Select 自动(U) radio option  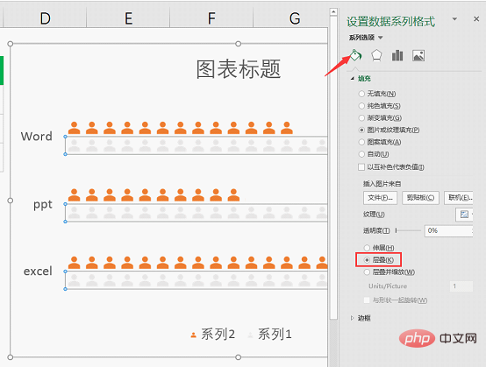(x=361, y=154)
